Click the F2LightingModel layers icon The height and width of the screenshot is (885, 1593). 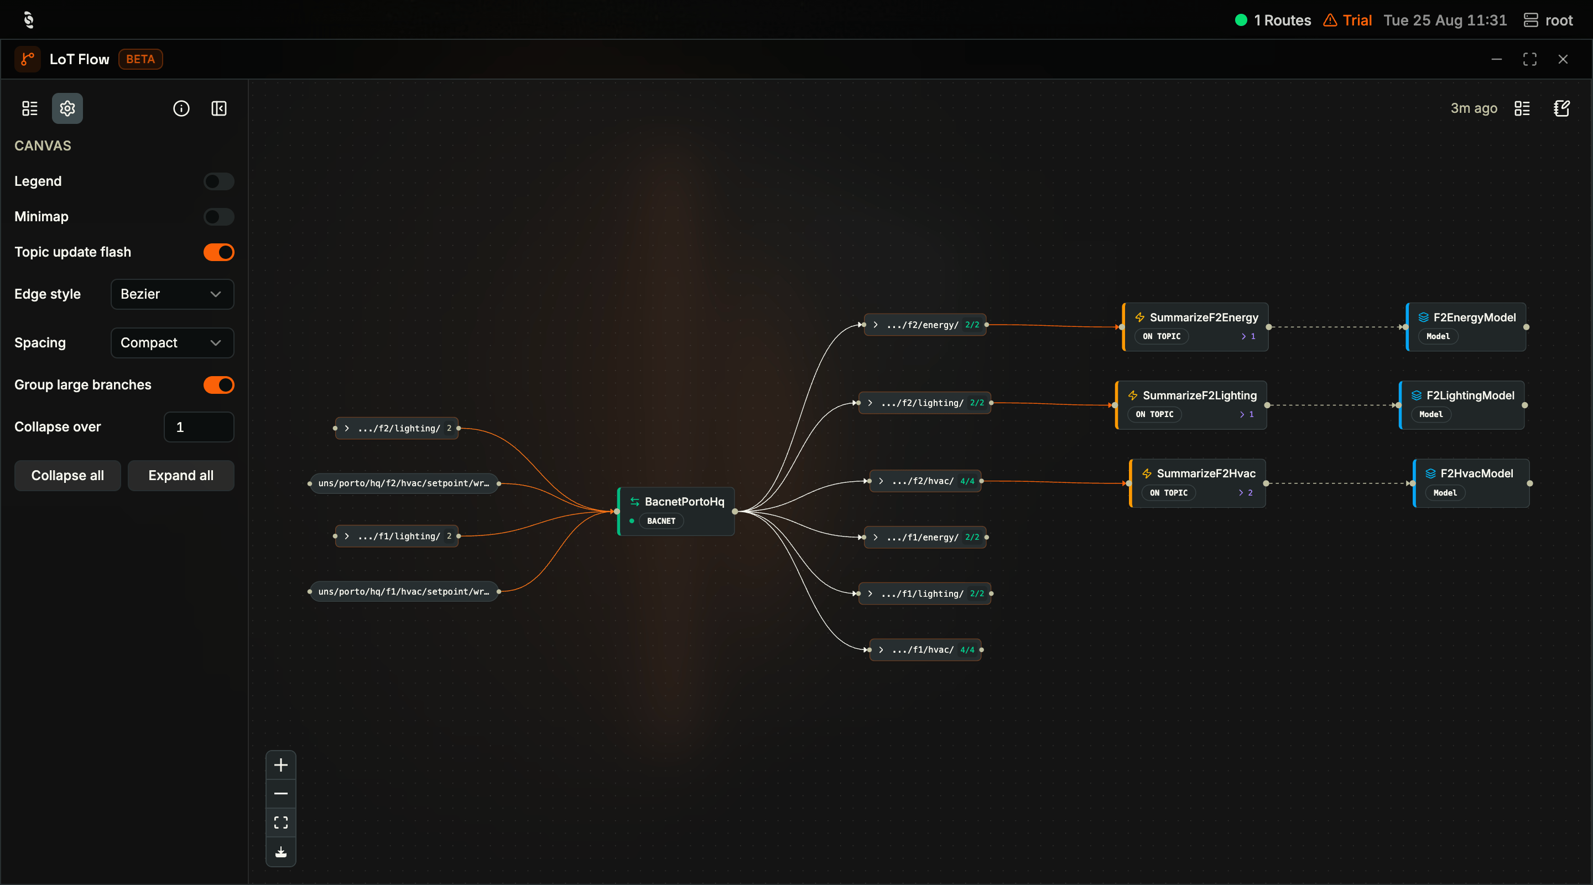[1417, 395]
